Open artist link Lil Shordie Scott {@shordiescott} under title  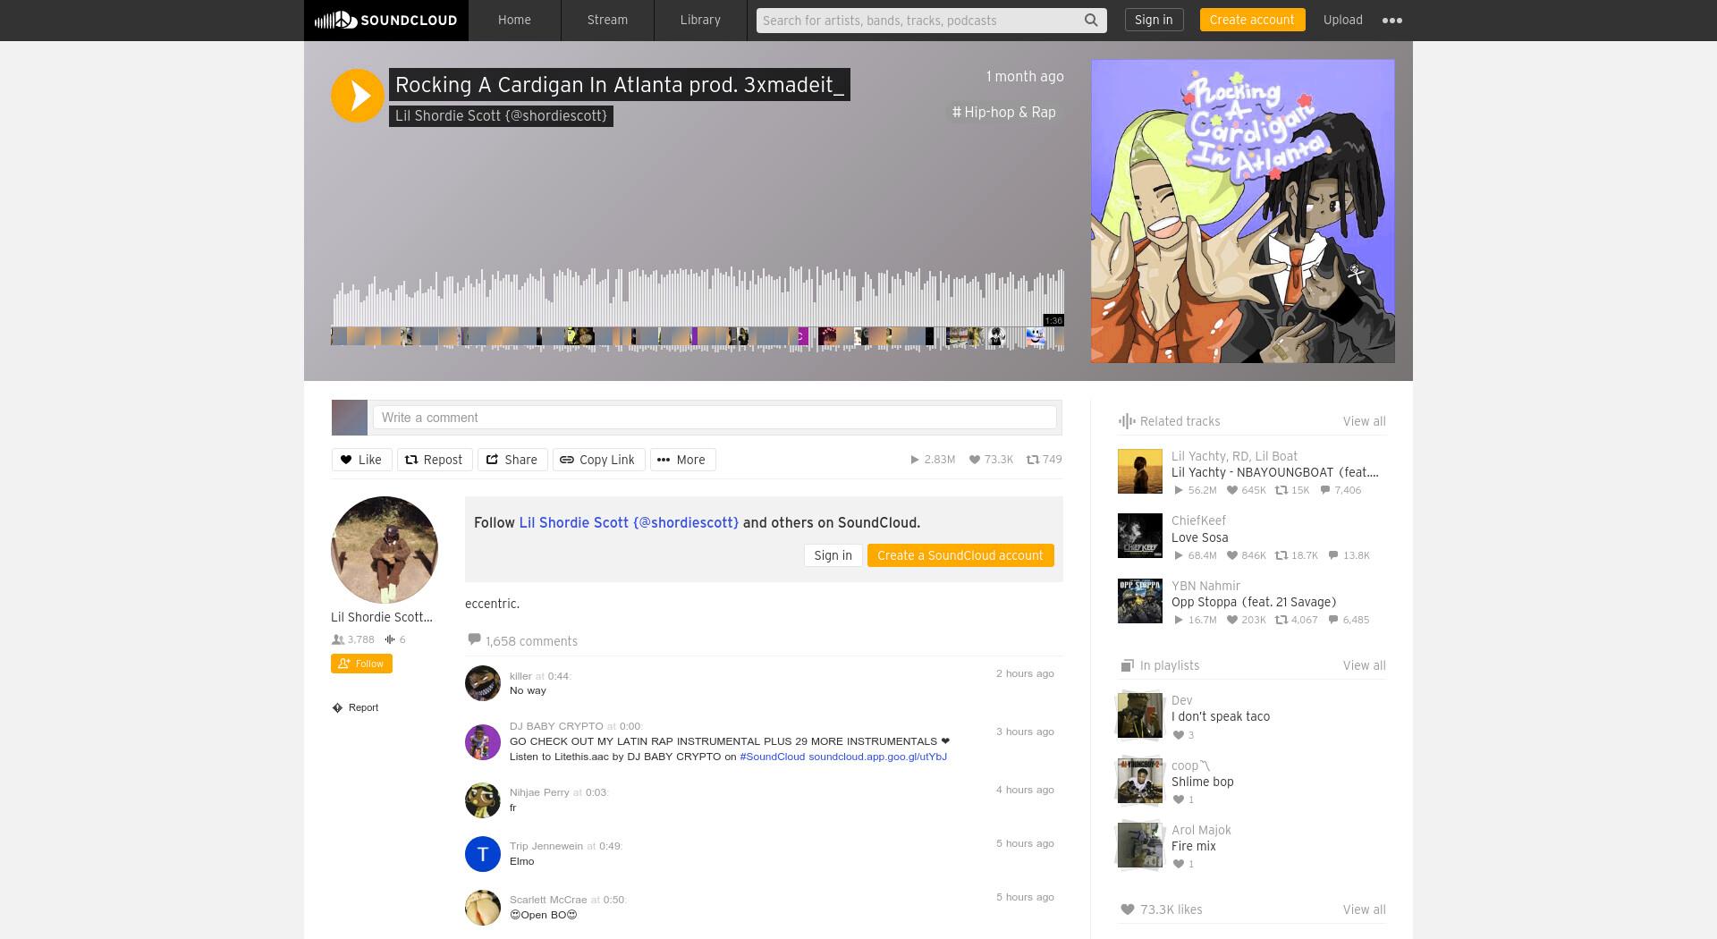point(501,115)
